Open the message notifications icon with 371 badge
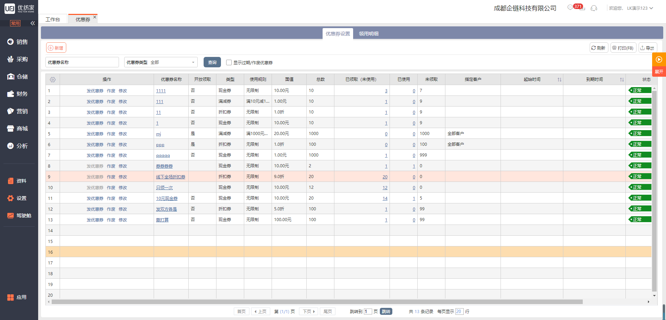This screenshot has width=666, height=320. pyautogui.click(x=571, y=8)
